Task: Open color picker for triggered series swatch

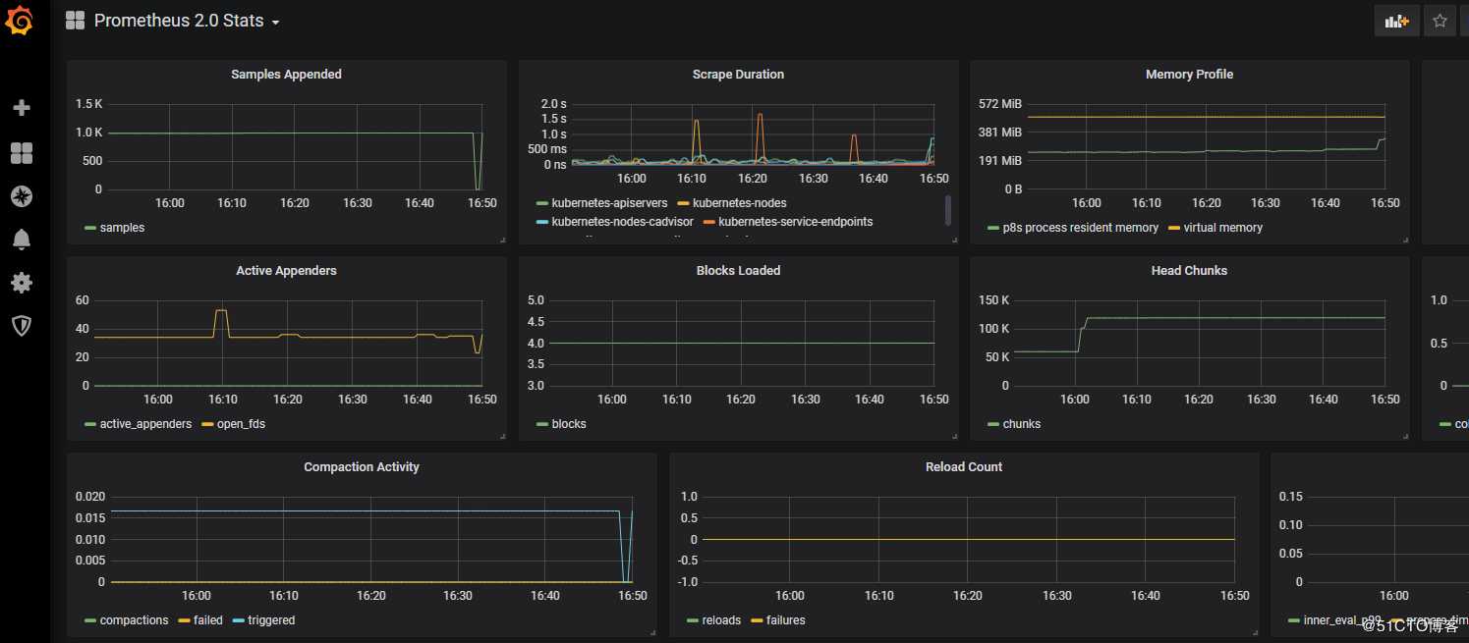Action: click(238, 620)
